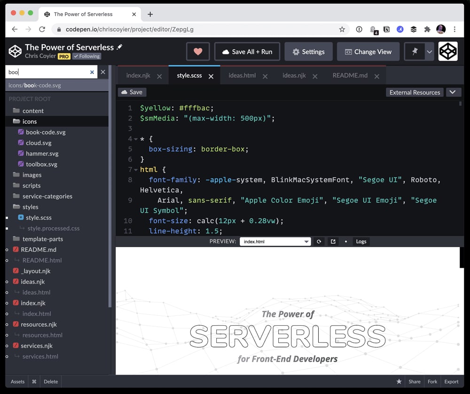The height and width of the screenshot is (394, 470).
Task: Click the pin icon button
Action: 415,52
